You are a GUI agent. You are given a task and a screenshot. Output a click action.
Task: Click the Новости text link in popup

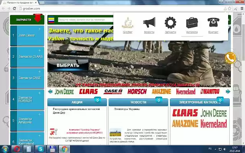149,32
